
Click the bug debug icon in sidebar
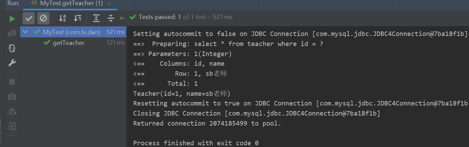pyautogui.click(x=12, y=111)
